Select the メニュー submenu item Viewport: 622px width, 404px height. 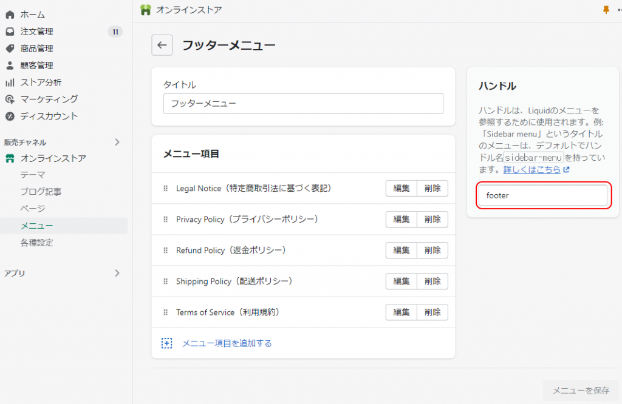(x=64, y=226)
